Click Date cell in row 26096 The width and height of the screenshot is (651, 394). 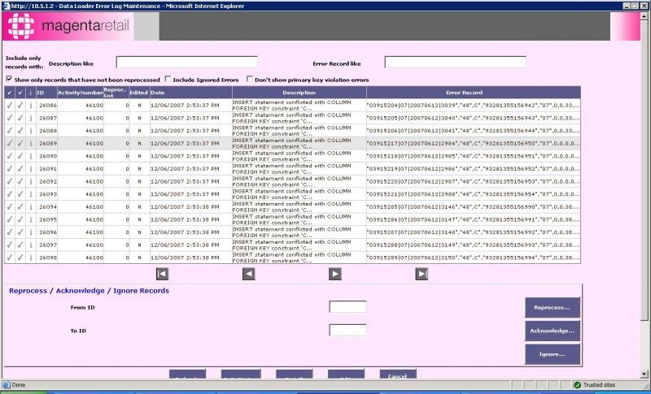(191, 232)
